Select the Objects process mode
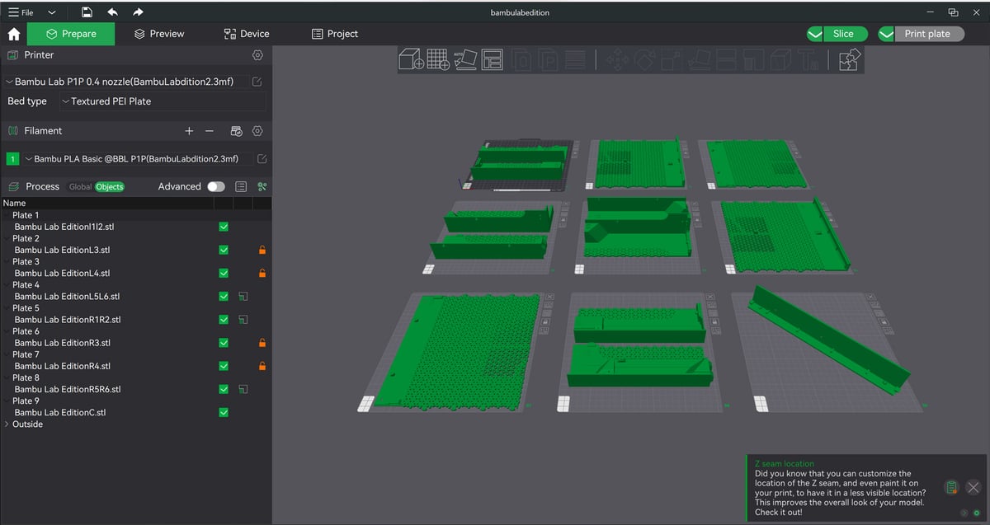 click(110, 187)
